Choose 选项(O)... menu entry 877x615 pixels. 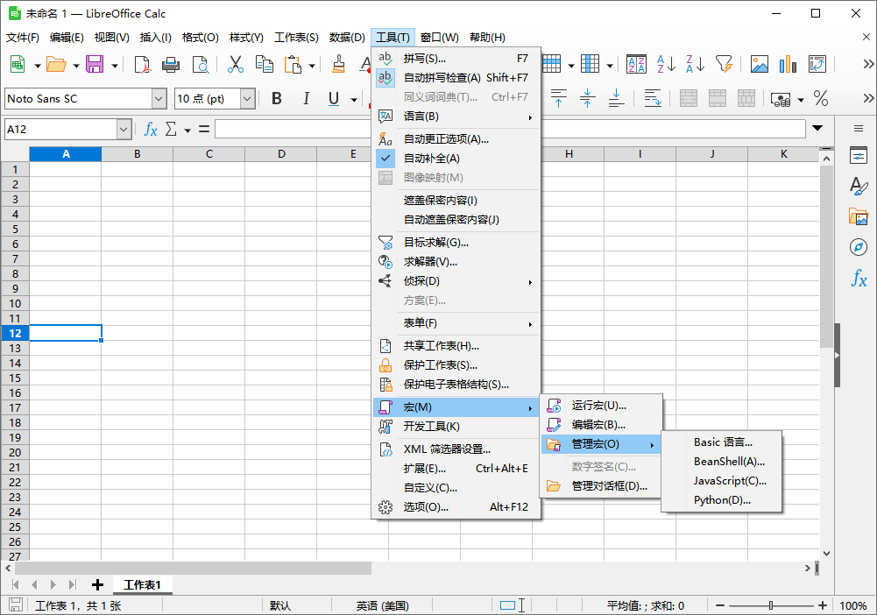pyautogui.click(x=456, y=507)
